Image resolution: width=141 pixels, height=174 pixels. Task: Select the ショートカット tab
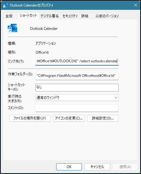(x=28, y=15)
